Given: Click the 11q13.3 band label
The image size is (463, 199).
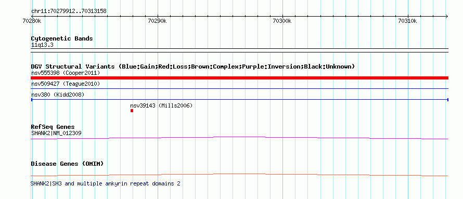Looking at the screenshot, I should pyautogui.click(x=42, y=45).
